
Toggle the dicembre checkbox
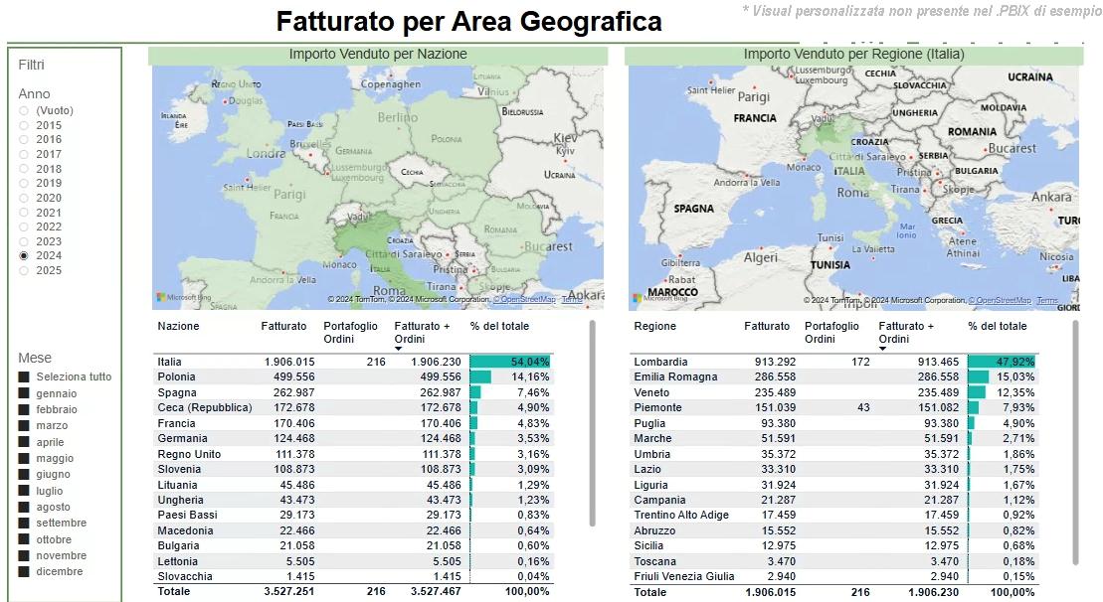click(24, 572)
